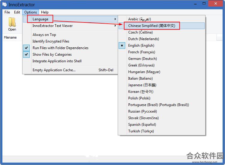Choose Slovak (Slovenčina) language
Viewport: 225px width, 165px height.
pyautogui.click(x=161, y=118)
